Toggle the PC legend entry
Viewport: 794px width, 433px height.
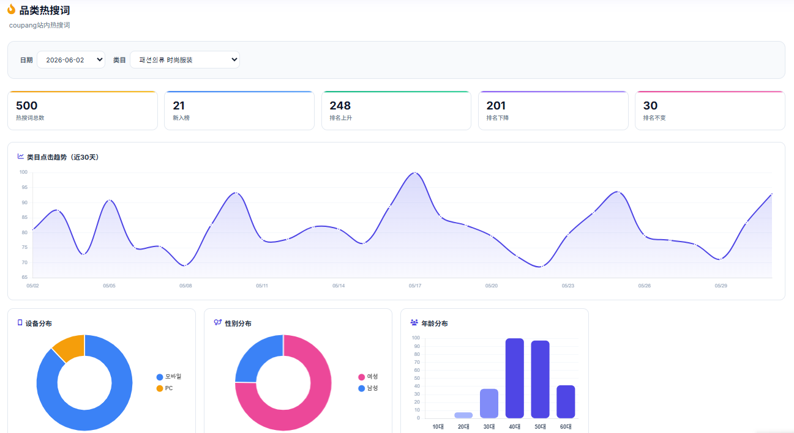[x=165, y=388]
